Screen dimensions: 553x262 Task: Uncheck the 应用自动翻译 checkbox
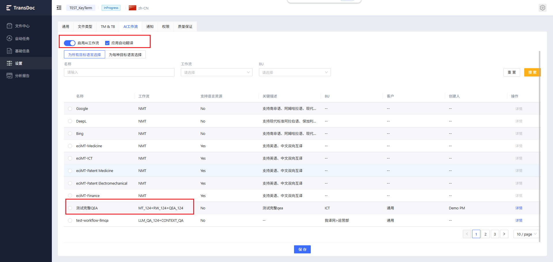click(x=107, y=43)
